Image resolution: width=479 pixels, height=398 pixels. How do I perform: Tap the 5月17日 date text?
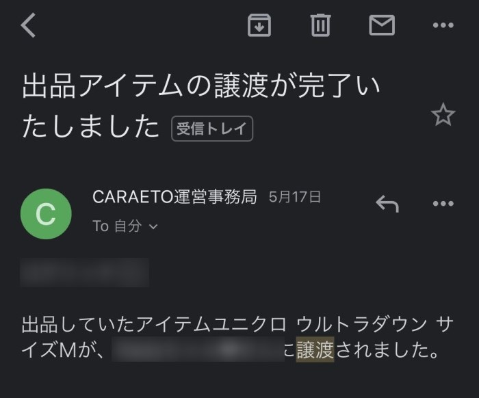[295, 197]
